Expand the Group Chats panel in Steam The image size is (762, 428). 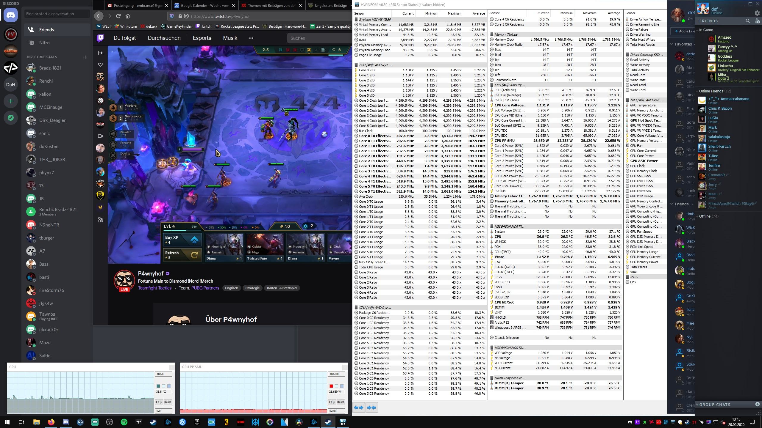click(697, 404)
